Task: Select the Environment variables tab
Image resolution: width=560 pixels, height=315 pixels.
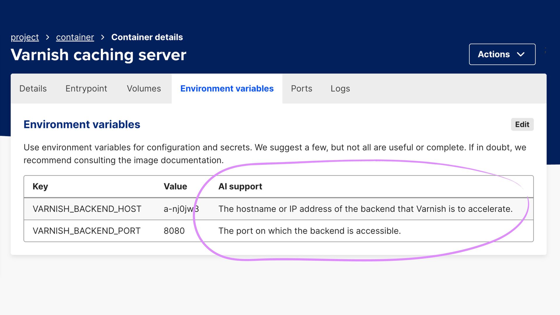Action: tap(227, 89)
